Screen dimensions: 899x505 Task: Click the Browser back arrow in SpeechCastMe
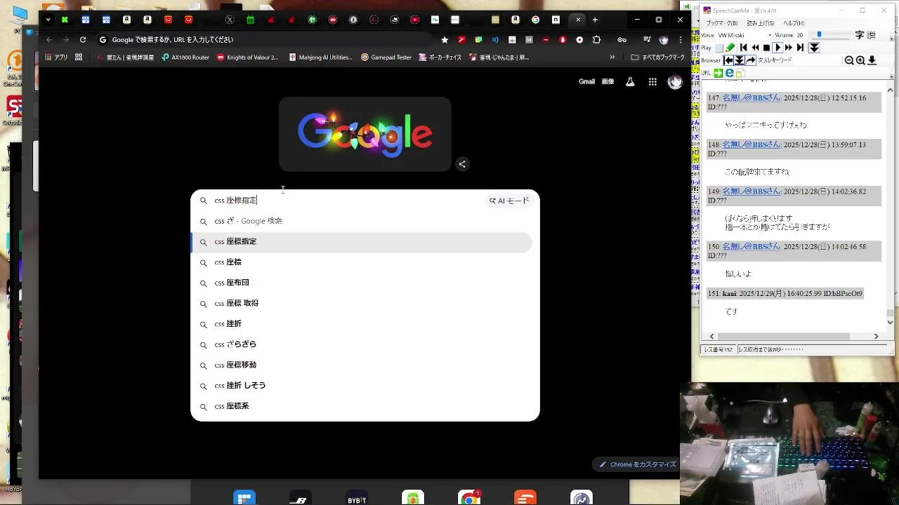(x=728, y=60)
